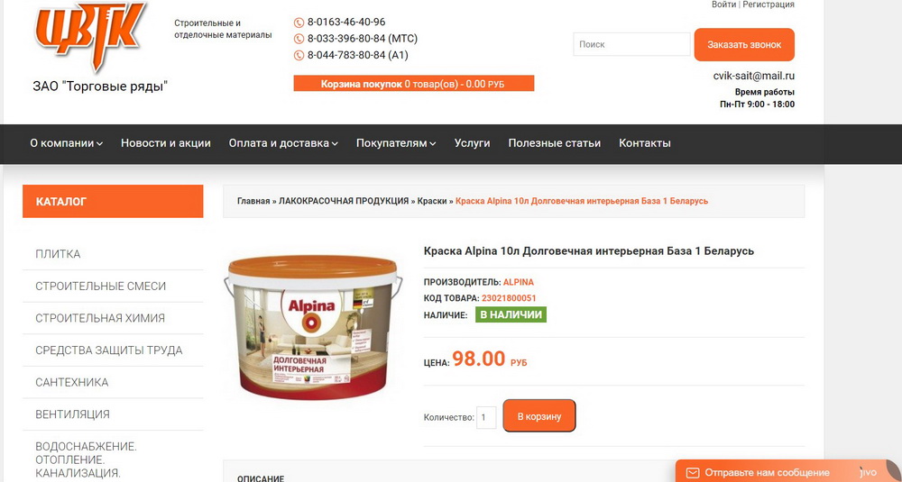This screenshot has width=902, height=482.
Task: Click phone icon beside 8-0163-46-40-96
Action: pos(299,23)
